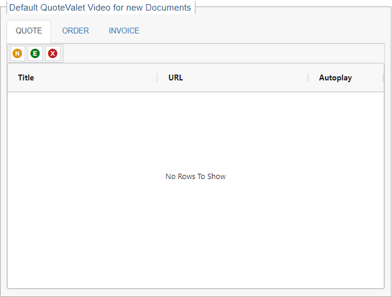Click the red X delete video icon
Image resolution: width=392 pixels, height=297 pixels.
[x=53, y=53]
